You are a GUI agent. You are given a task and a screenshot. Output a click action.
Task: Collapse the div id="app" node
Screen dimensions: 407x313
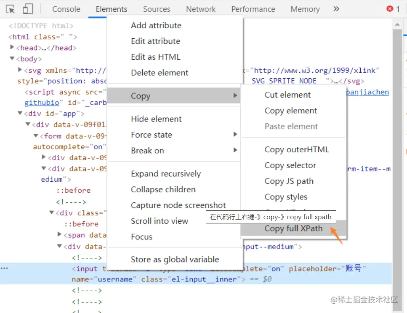coord(20,113)
